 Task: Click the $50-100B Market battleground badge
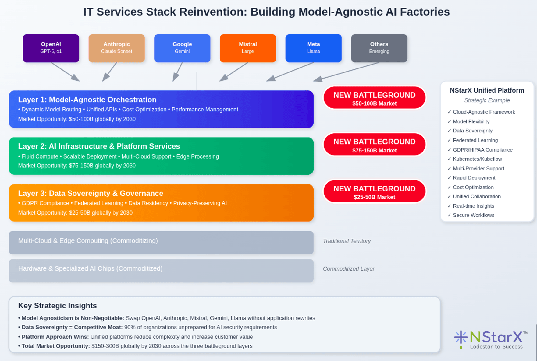pyautogui.click(x=374, y=97)
